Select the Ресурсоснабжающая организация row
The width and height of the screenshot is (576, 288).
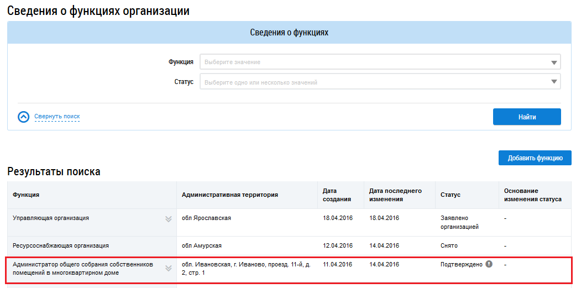[61, 245]
